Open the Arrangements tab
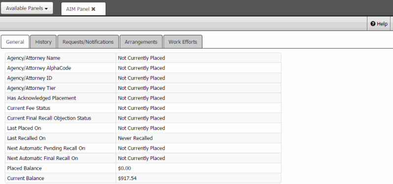 click(141, 42)
